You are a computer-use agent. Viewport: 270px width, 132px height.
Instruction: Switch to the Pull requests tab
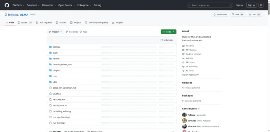(44, 22)
